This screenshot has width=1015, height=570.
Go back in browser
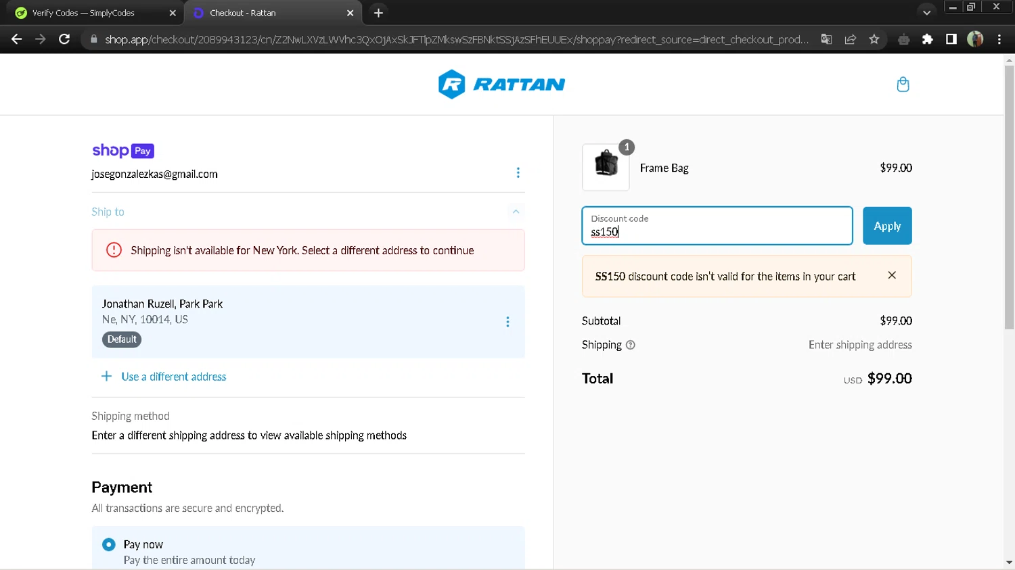coord(17,39)
